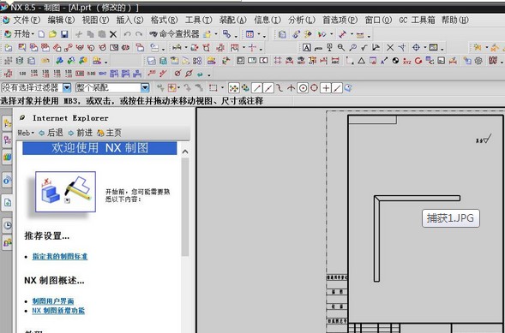The width and height of the screenshot is (505, 333).
Task: Click the surface finish checkmark symbol icon
Action: point(364,48)
